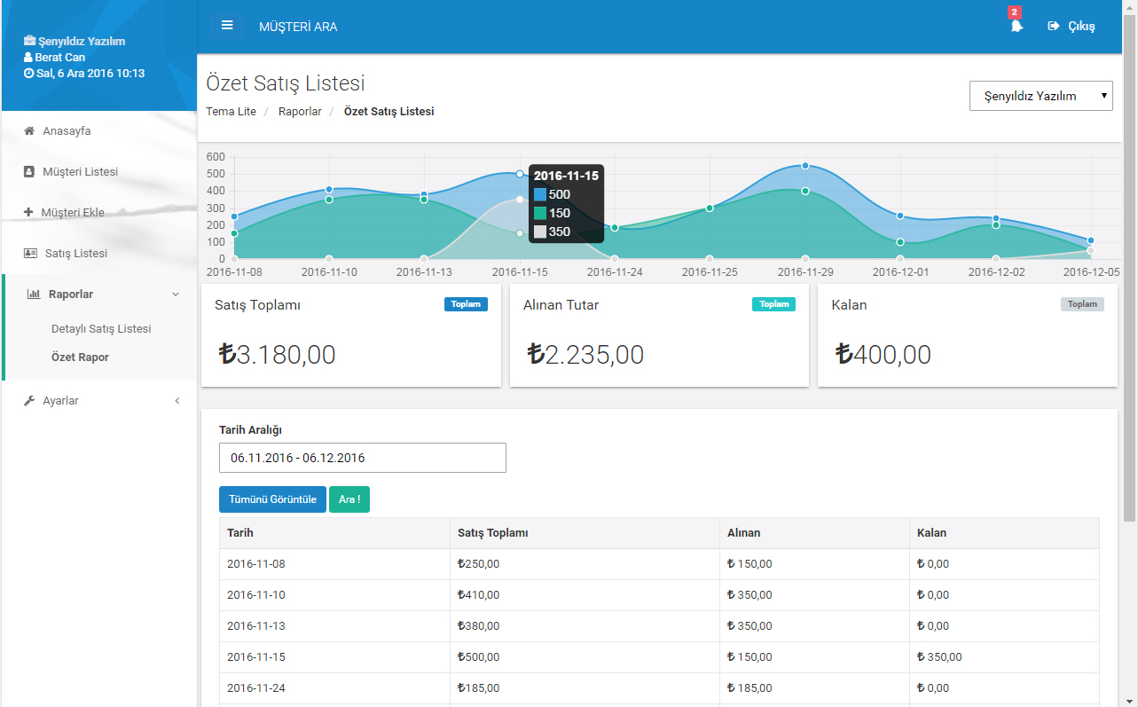Click the Müşteri Ekle plus icon
The image size is (1138, 707).
coord(28,213)
